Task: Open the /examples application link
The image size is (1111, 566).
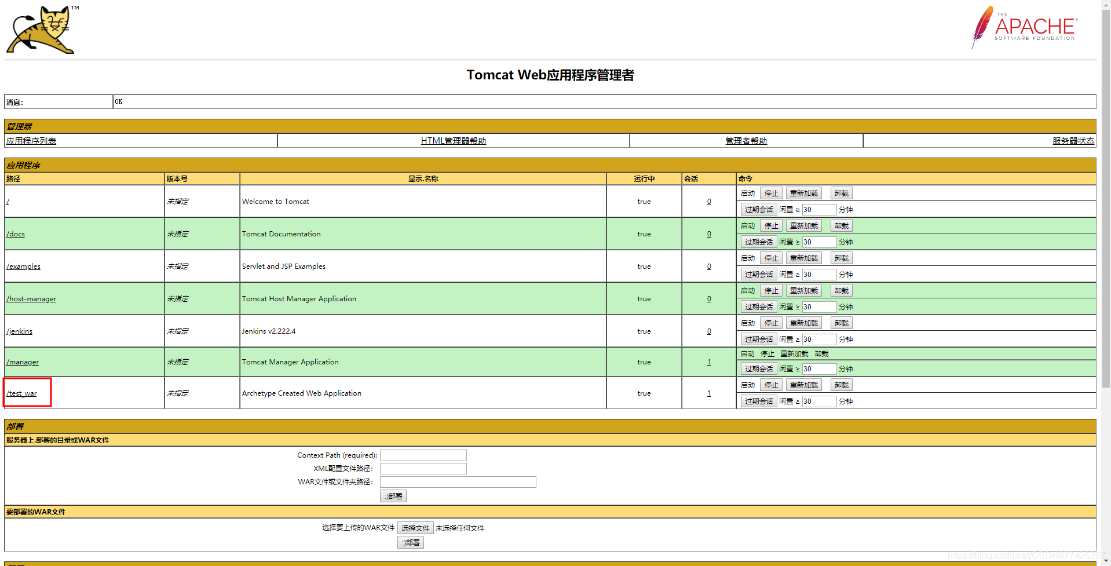Action: tap(23, 266)
